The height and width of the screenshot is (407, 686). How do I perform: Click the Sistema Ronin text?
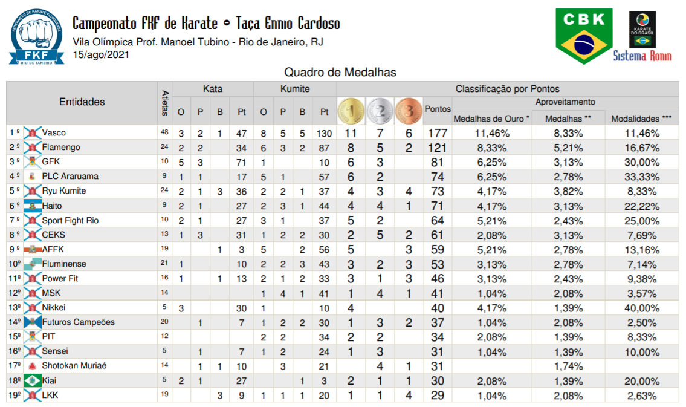tap(642, 56)
